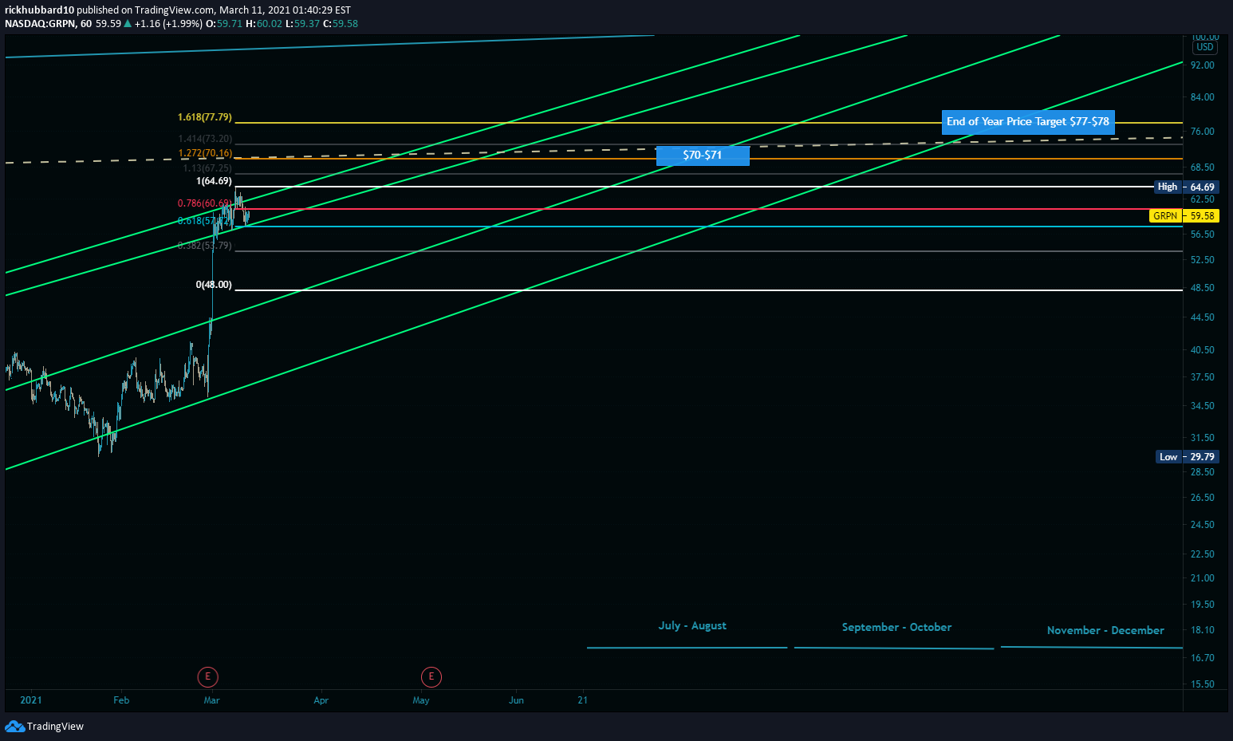Click the 15.50 price axis value

pyautogui.click(x=1203, y=684)
